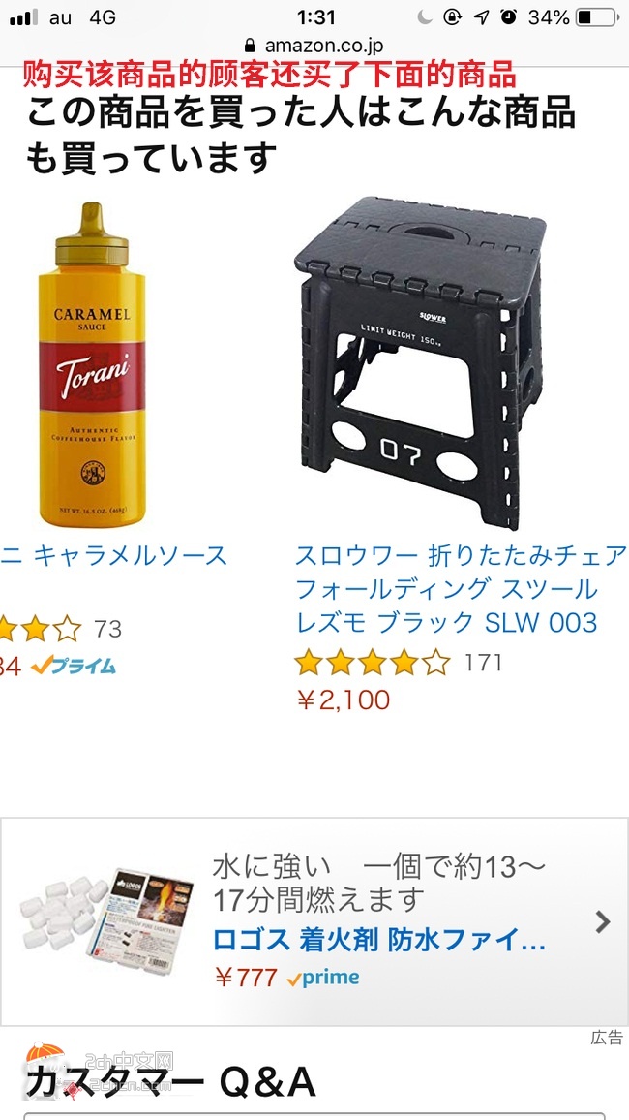Tap the folding stool star rating
Image resolution: width=629 pixels, height=1120 pixels.
tap(373, 663)
